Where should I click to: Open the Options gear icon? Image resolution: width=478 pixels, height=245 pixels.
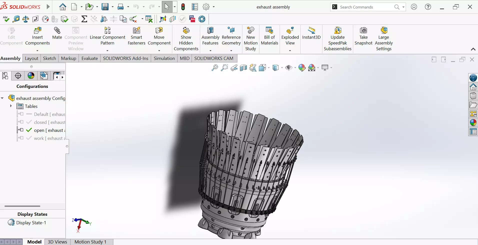[x=206, y=7]
